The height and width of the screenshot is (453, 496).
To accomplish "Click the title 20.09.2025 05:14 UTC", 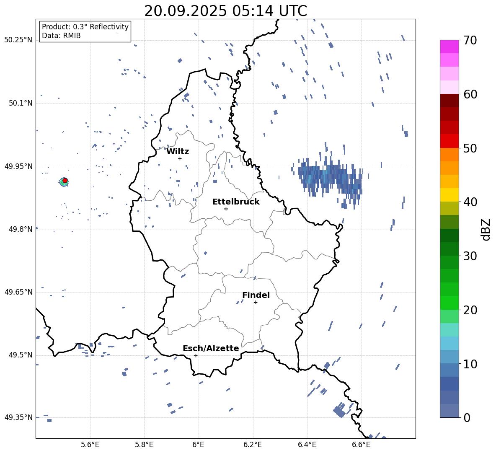I will [x=225, y=11].
